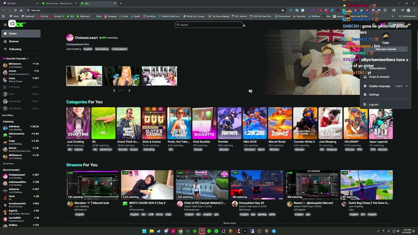This screenshot has width=418, height=235.
Task: Open the Hulu bookmark
Action: click(327, 16)
